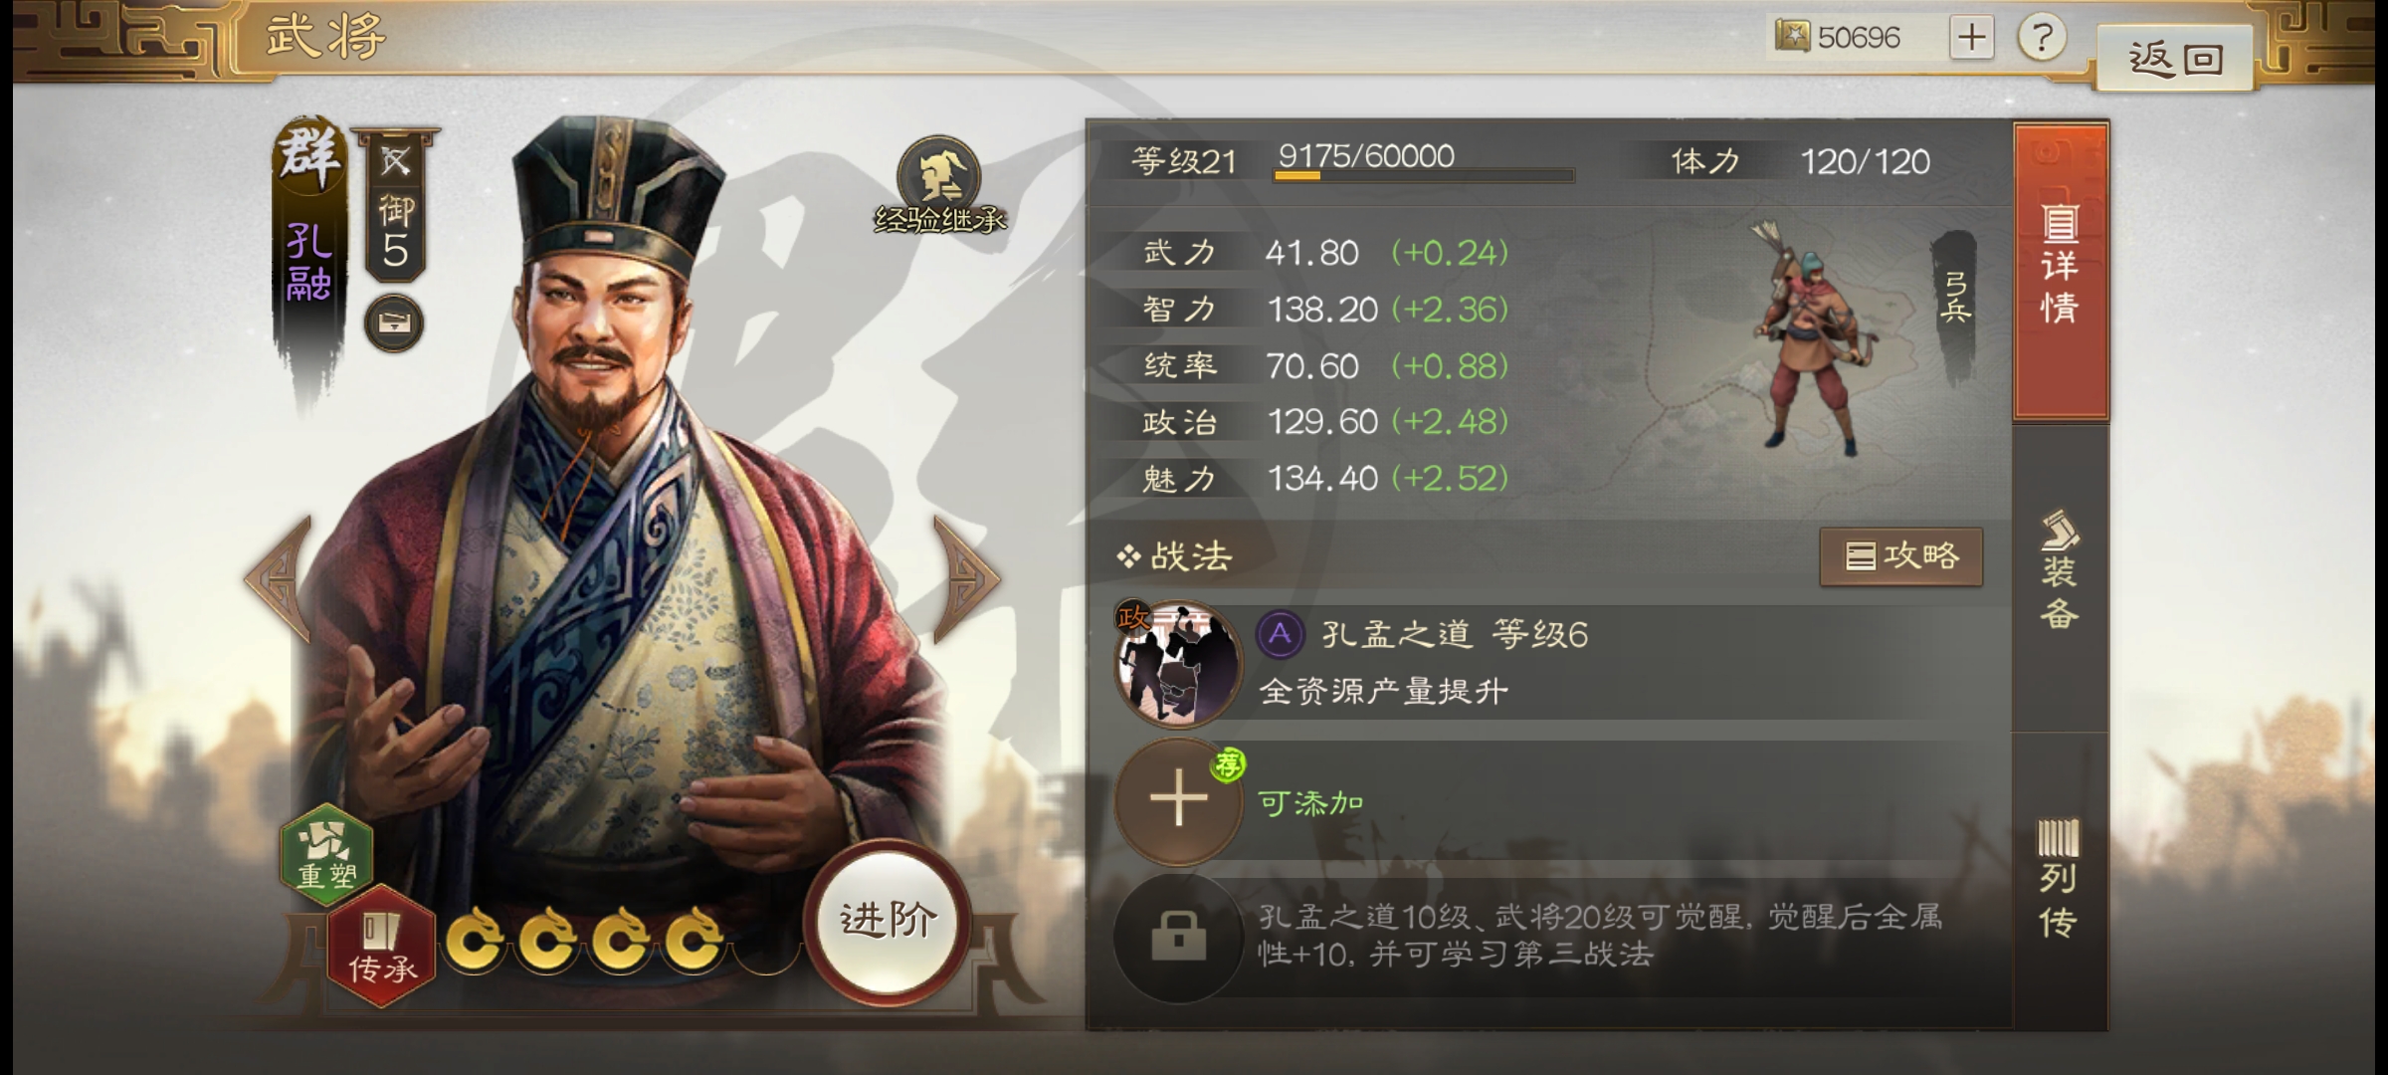
Task: Click the locked third skill slot icon
Action: click(x=1179, y=937)
